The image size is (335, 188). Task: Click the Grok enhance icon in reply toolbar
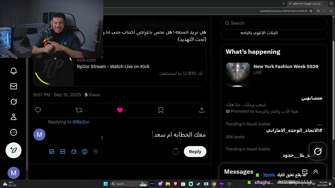pyautogui.click(x=74, y=151)
